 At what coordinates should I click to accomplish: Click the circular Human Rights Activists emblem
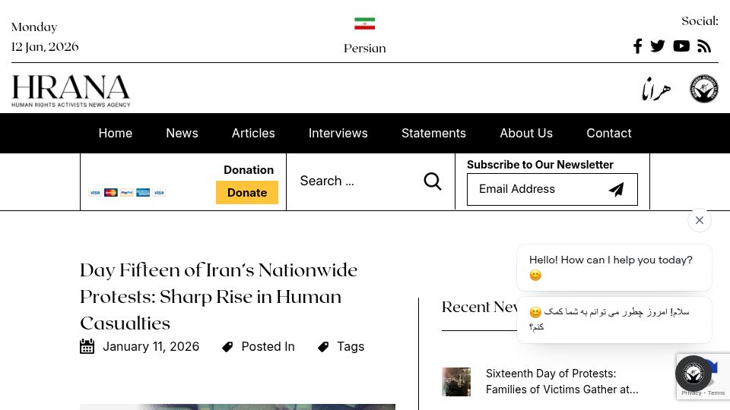[x=704, y=89]
